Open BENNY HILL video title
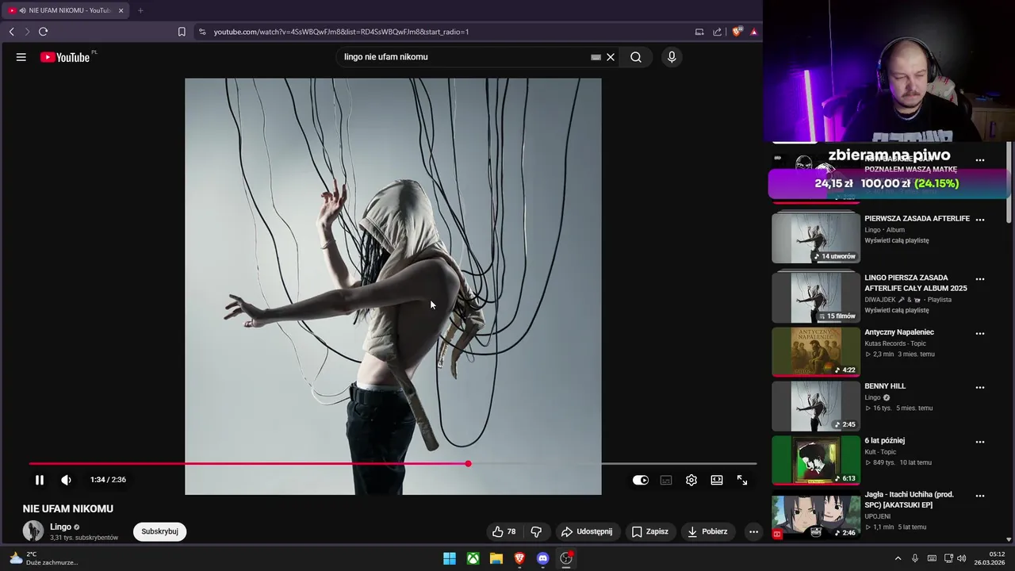Image resolution: width=1015 pixels, height=571 pixels. click(x=885, y=386)
